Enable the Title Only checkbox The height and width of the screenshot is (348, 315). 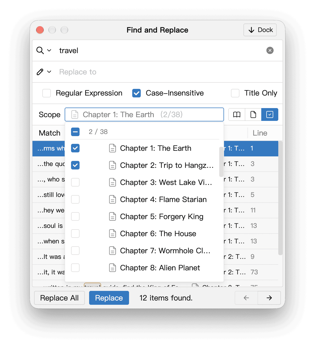click(x=235, y=93)
